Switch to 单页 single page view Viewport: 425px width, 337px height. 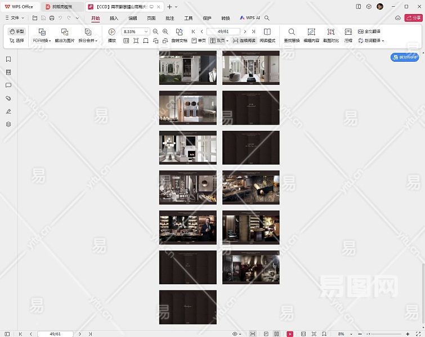198,41
